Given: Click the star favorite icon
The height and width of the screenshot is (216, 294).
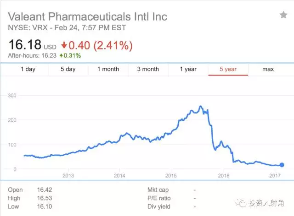Looking at the screenshot, I should 283,15.
